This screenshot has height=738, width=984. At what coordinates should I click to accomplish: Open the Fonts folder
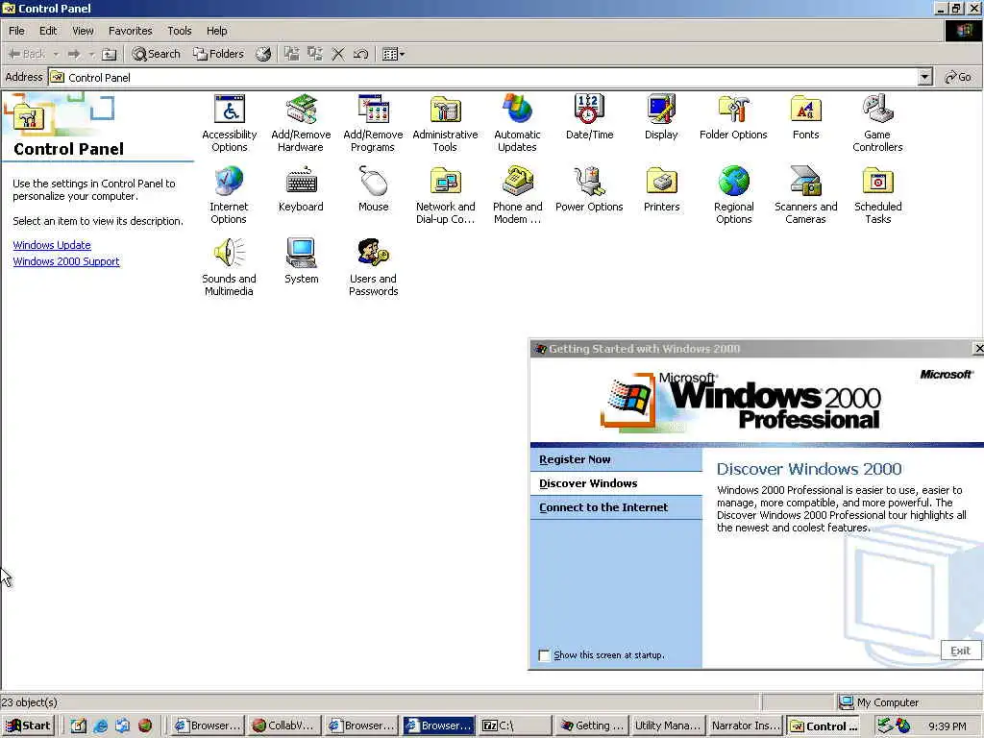click(x=806, y=116)
